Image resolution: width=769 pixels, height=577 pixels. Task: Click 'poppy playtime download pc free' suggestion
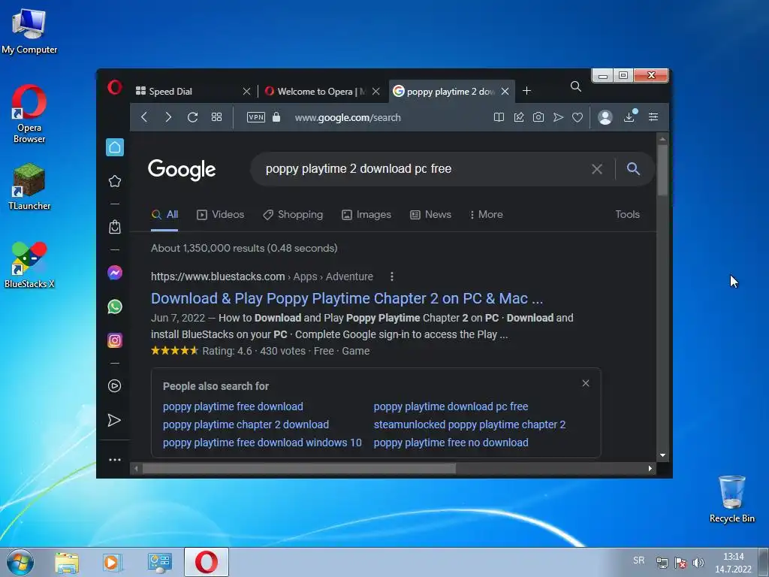coord(451,406)
